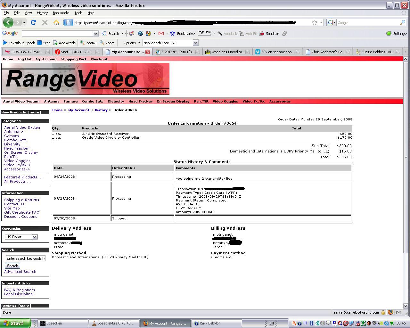Open the tab list dropdown arrow
Viewport: 410px width, 328px height.
pos(406,52)
